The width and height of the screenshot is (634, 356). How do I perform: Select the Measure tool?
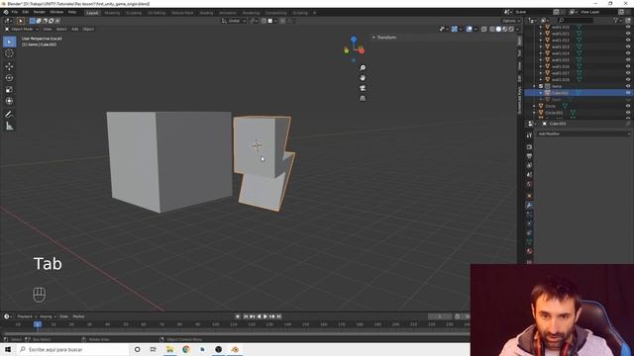[9, 127]
